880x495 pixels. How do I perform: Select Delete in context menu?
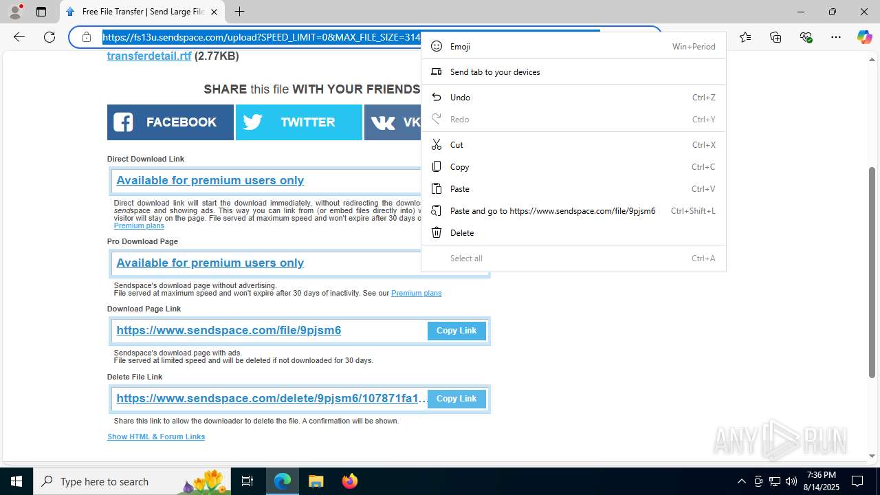(x=573, y=232)
